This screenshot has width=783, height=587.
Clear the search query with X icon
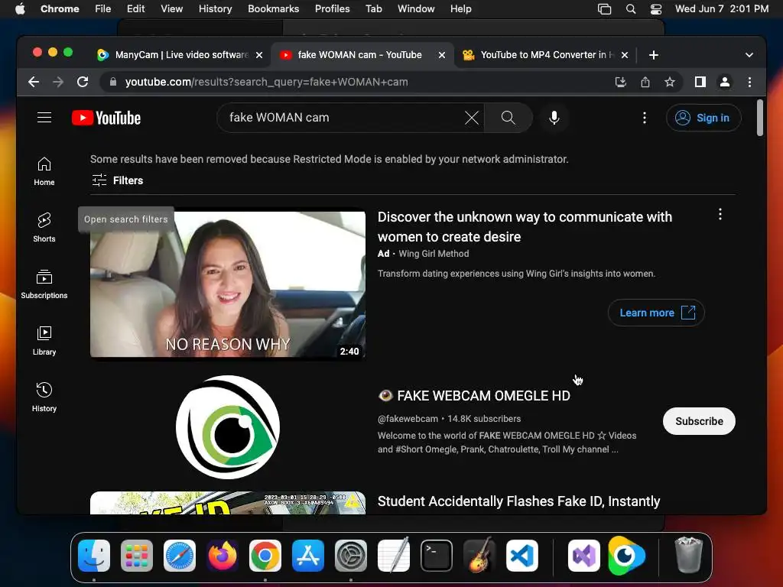tap(471, 118)
